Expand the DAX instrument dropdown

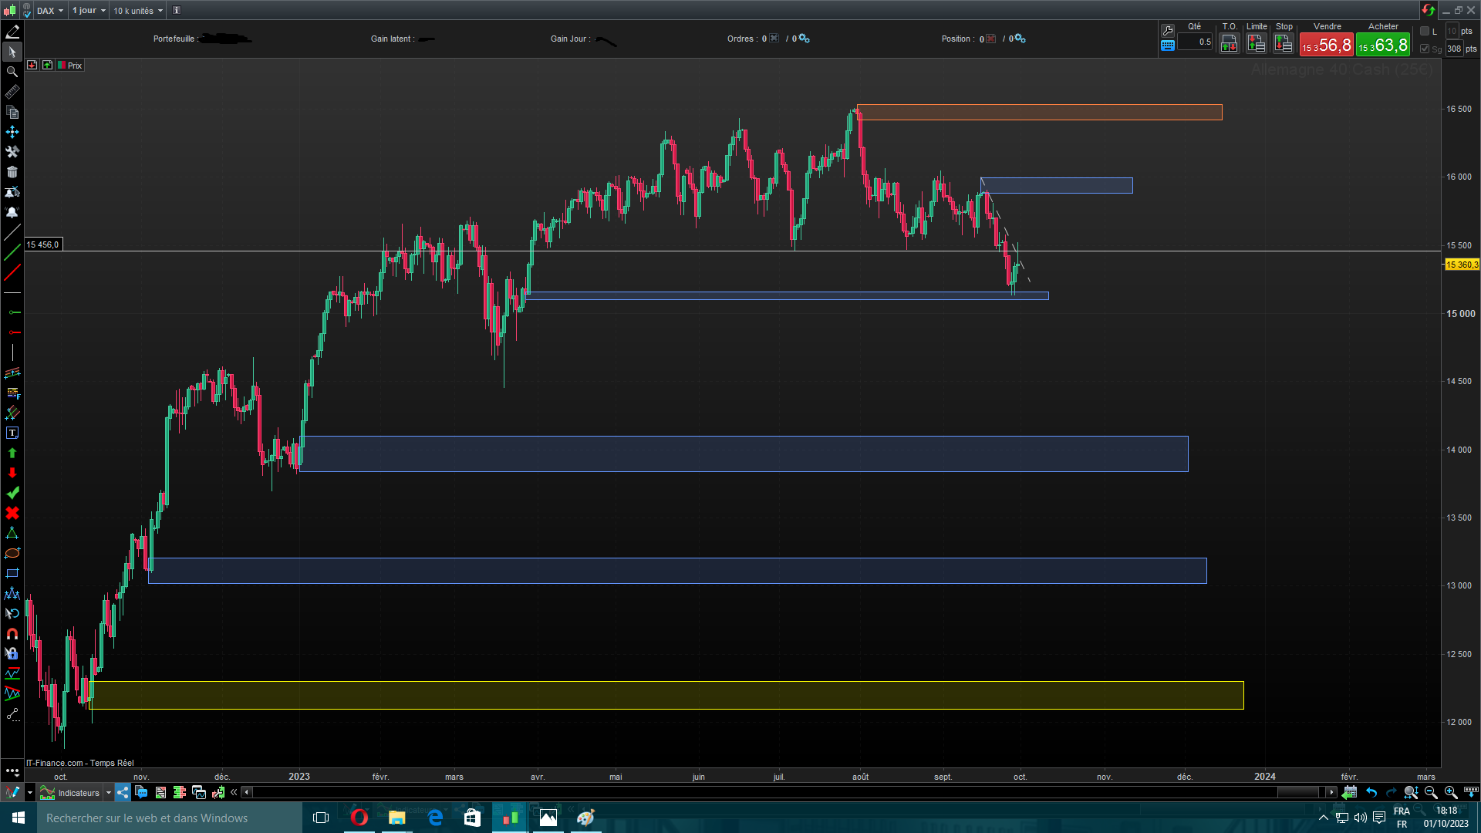50,10
